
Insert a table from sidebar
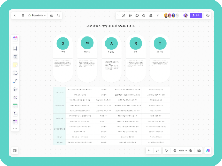[x=15, y=106]
